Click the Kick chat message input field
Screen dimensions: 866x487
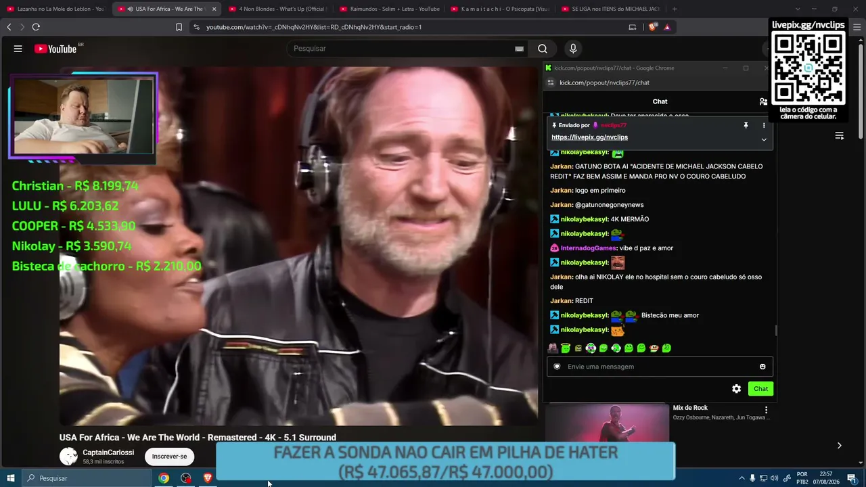point(660,367)
